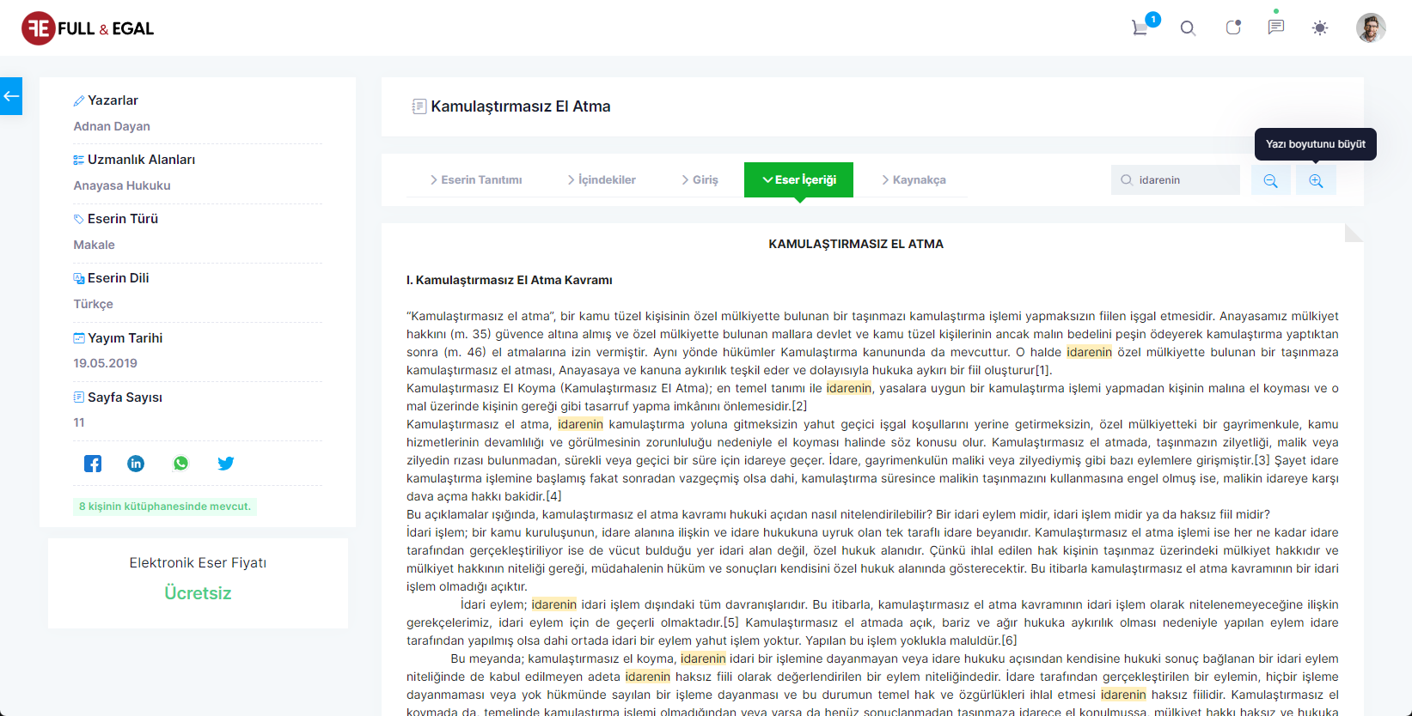Open the Eserin Tanıtımı tab
This screenshot has height=716, width=1412.
tap(476, 180)
